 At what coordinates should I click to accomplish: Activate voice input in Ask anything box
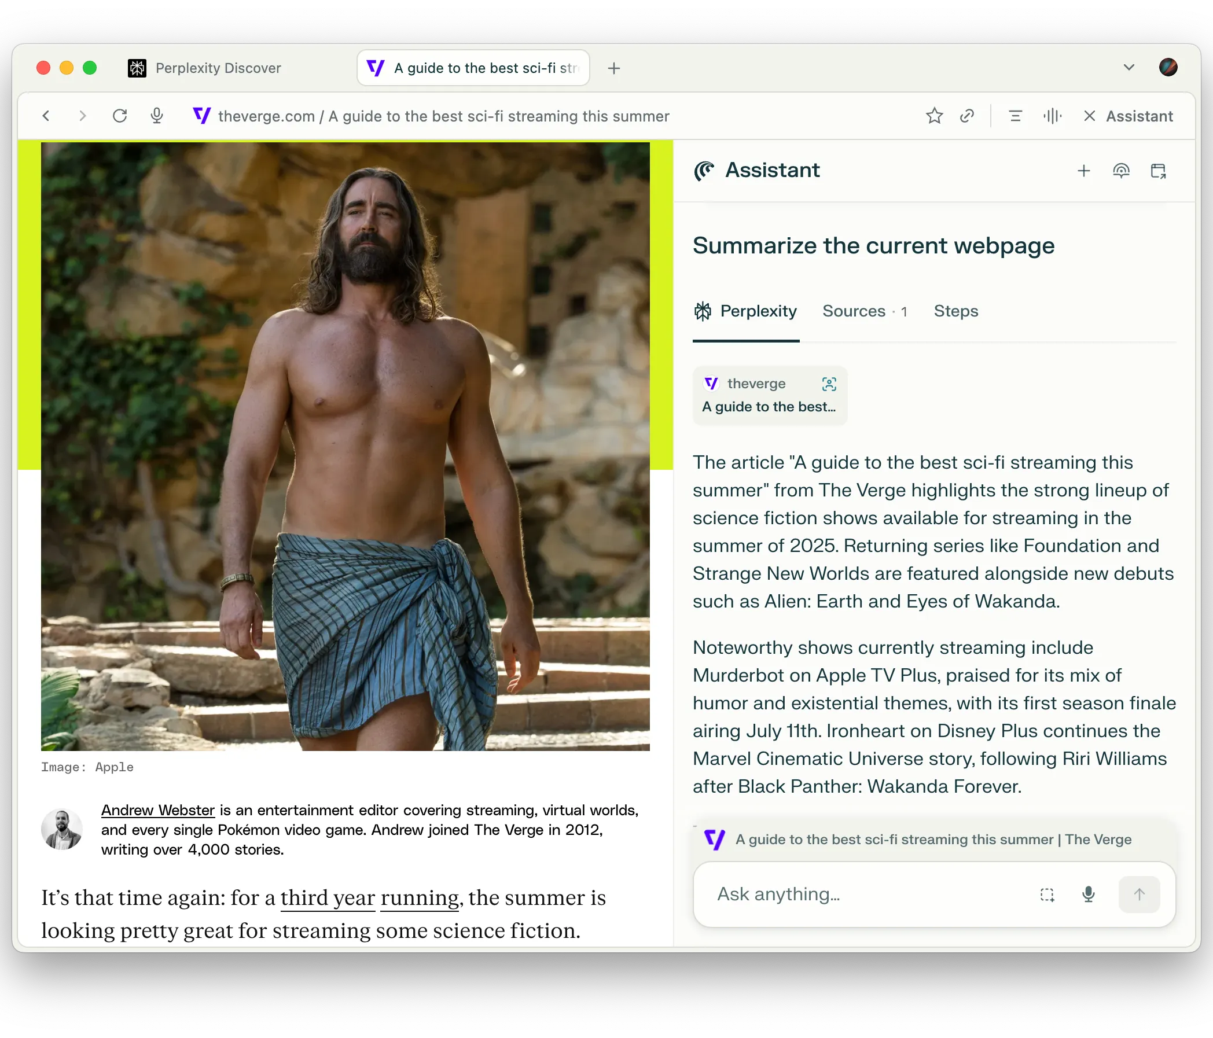[x=1089, y=895]
